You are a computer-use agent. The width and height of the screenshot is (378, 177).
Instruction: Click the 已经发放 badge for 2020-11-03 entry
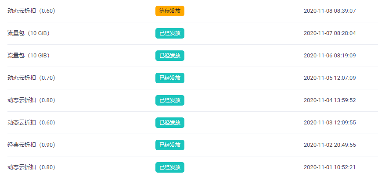tap(170, 123)
